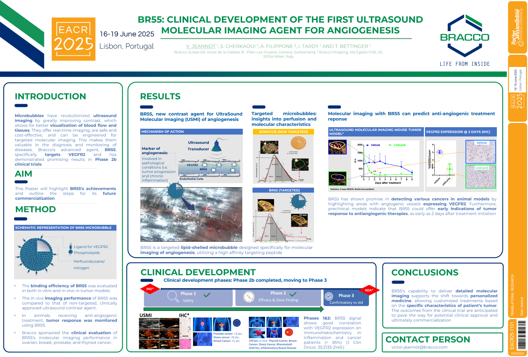528x357 pixels.
Task: Click the Statistics: 2-way ANOVA footnote
Action: click(x=352, y=189)
